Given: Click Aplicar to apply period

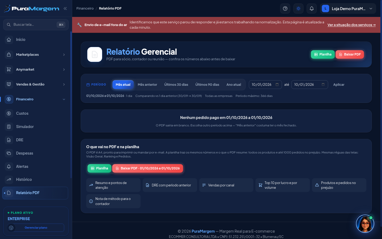Looking at the screenshot, I should click(x=339, y=85).
